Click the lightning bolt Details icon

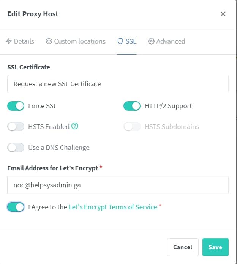[x=9, y=41]
